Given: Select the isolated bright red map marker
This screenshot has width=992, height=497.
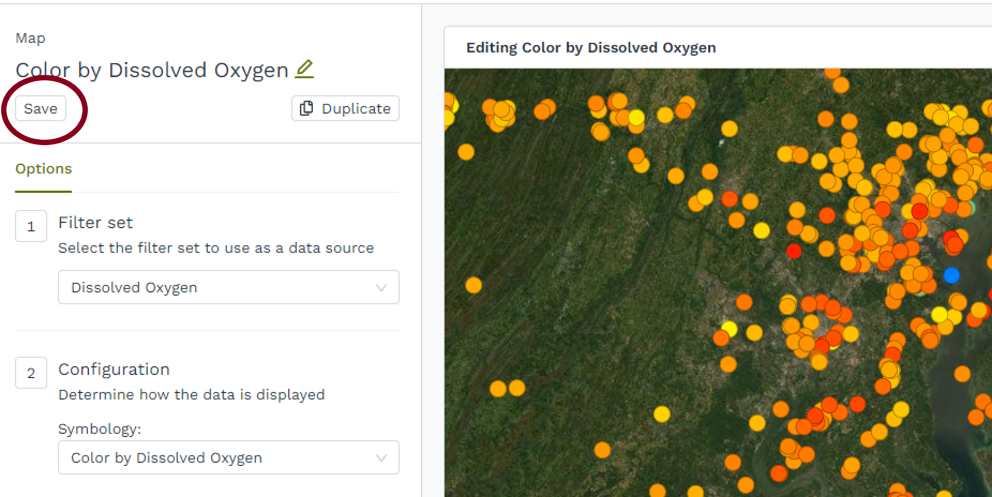Looking at the screenshot, I should click(794, 251).
